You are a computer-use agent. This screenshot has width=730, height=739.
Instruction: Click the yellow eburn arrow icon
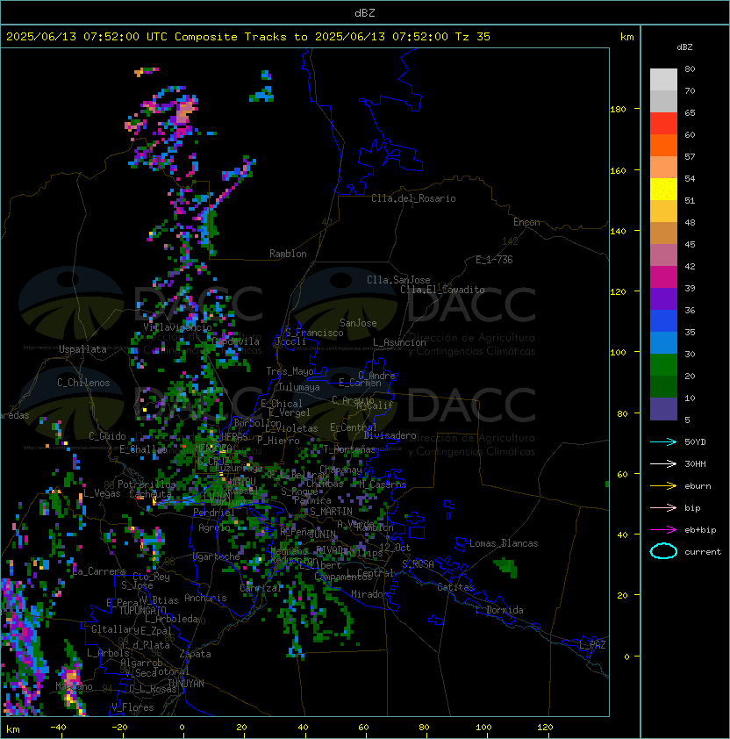tap(663, 486)
